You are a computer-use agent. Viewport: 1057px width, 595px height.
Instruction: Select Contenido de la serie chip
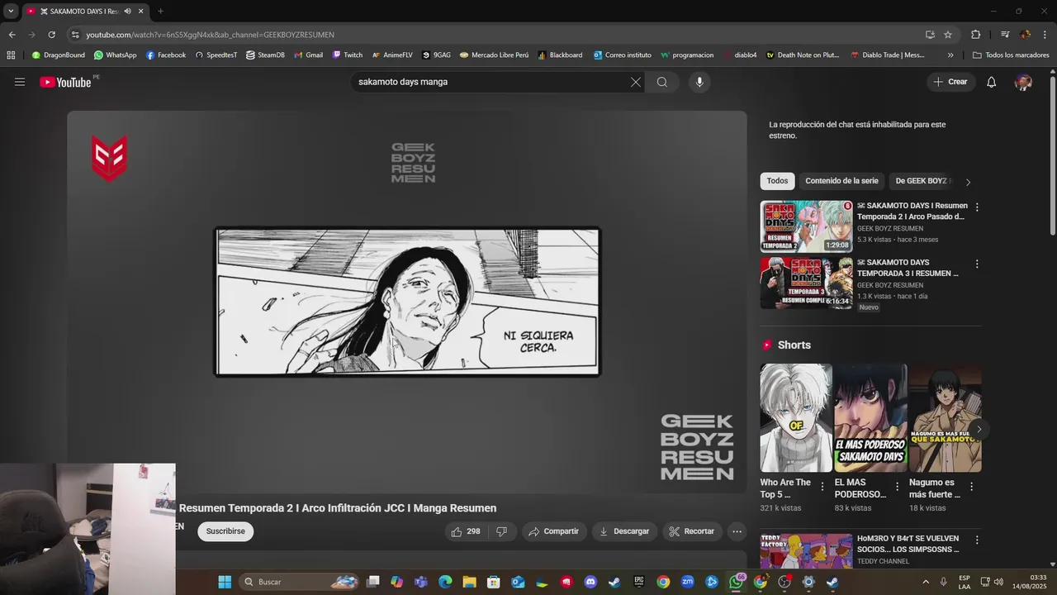tap(841, 181)
